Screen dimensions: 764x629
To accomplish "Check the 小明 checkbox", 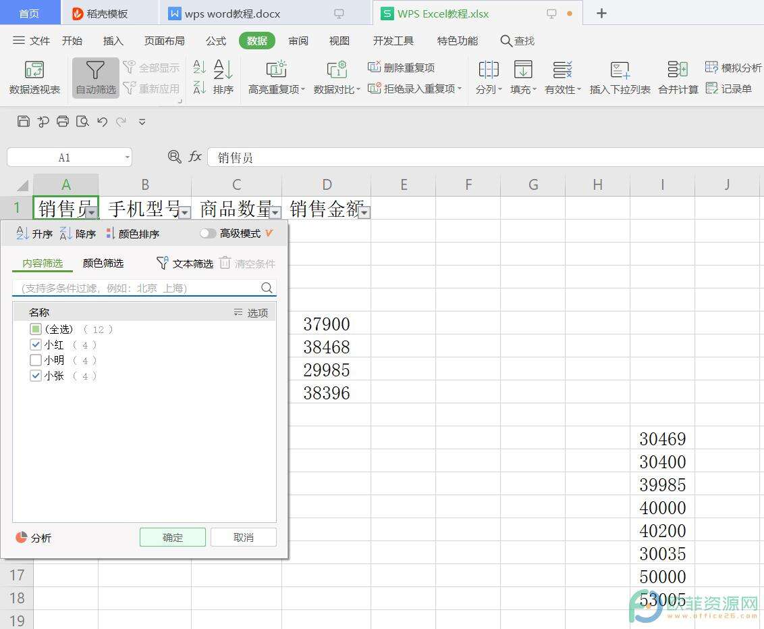I will click(36, 360).
